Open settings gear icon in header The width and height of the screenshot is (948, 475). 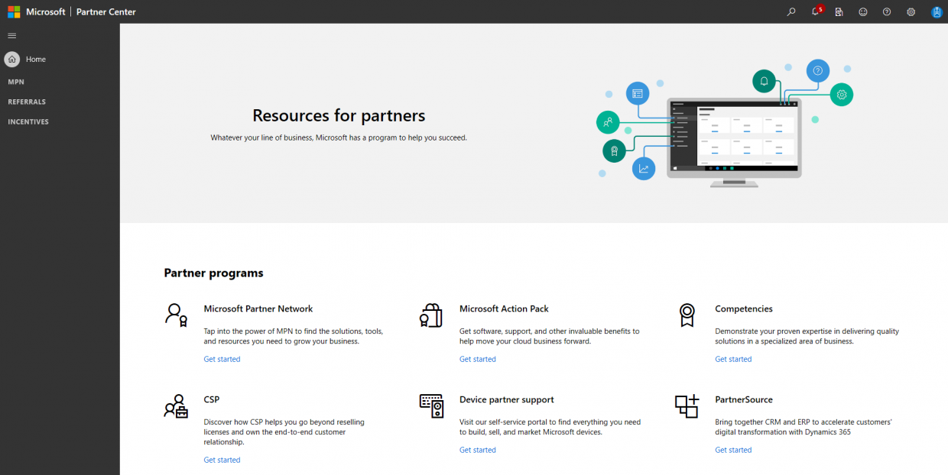pyautogui.click(x=911, y=11)
